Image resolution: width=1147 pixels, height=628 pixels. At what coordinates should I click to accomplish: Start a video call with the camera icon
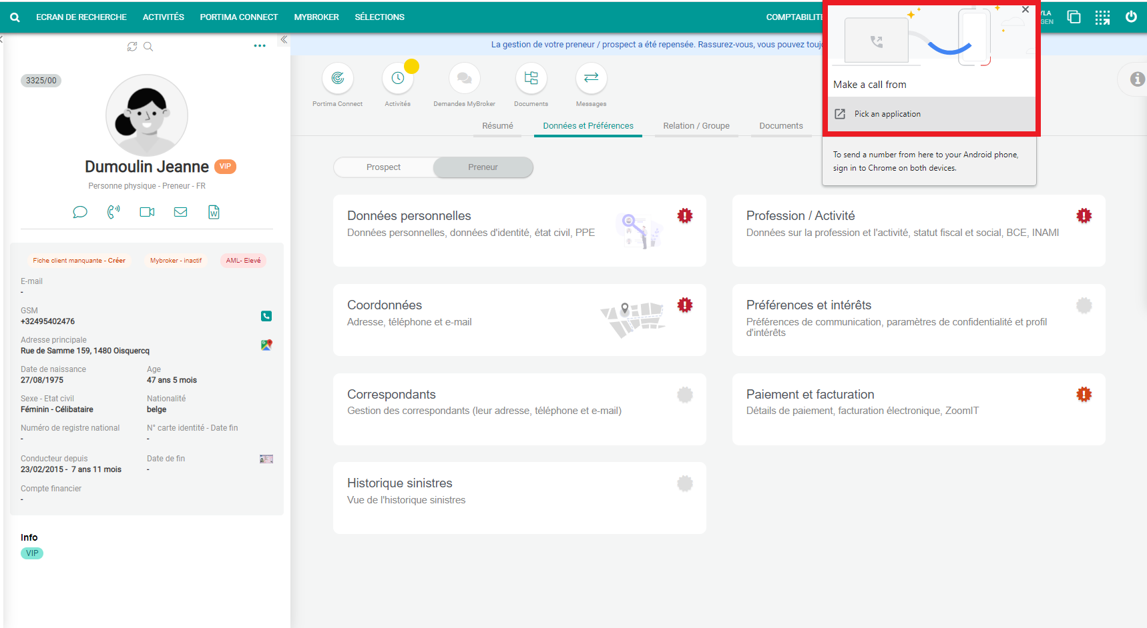[147, 212]
